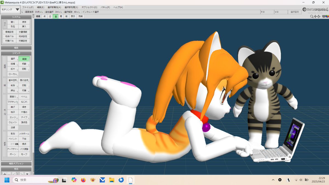Toggle 点 vertex display

coord(45,16)
